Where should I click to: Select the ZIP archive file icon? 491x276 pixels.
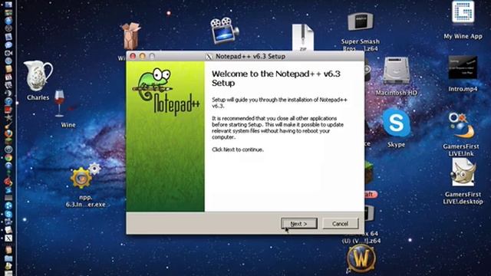click(x=303, y=38)
